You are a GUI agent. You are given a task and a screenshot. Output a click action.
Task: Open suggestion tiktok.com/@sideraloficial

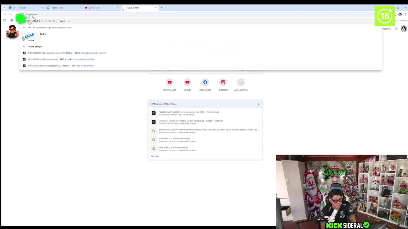click(201, 59)
